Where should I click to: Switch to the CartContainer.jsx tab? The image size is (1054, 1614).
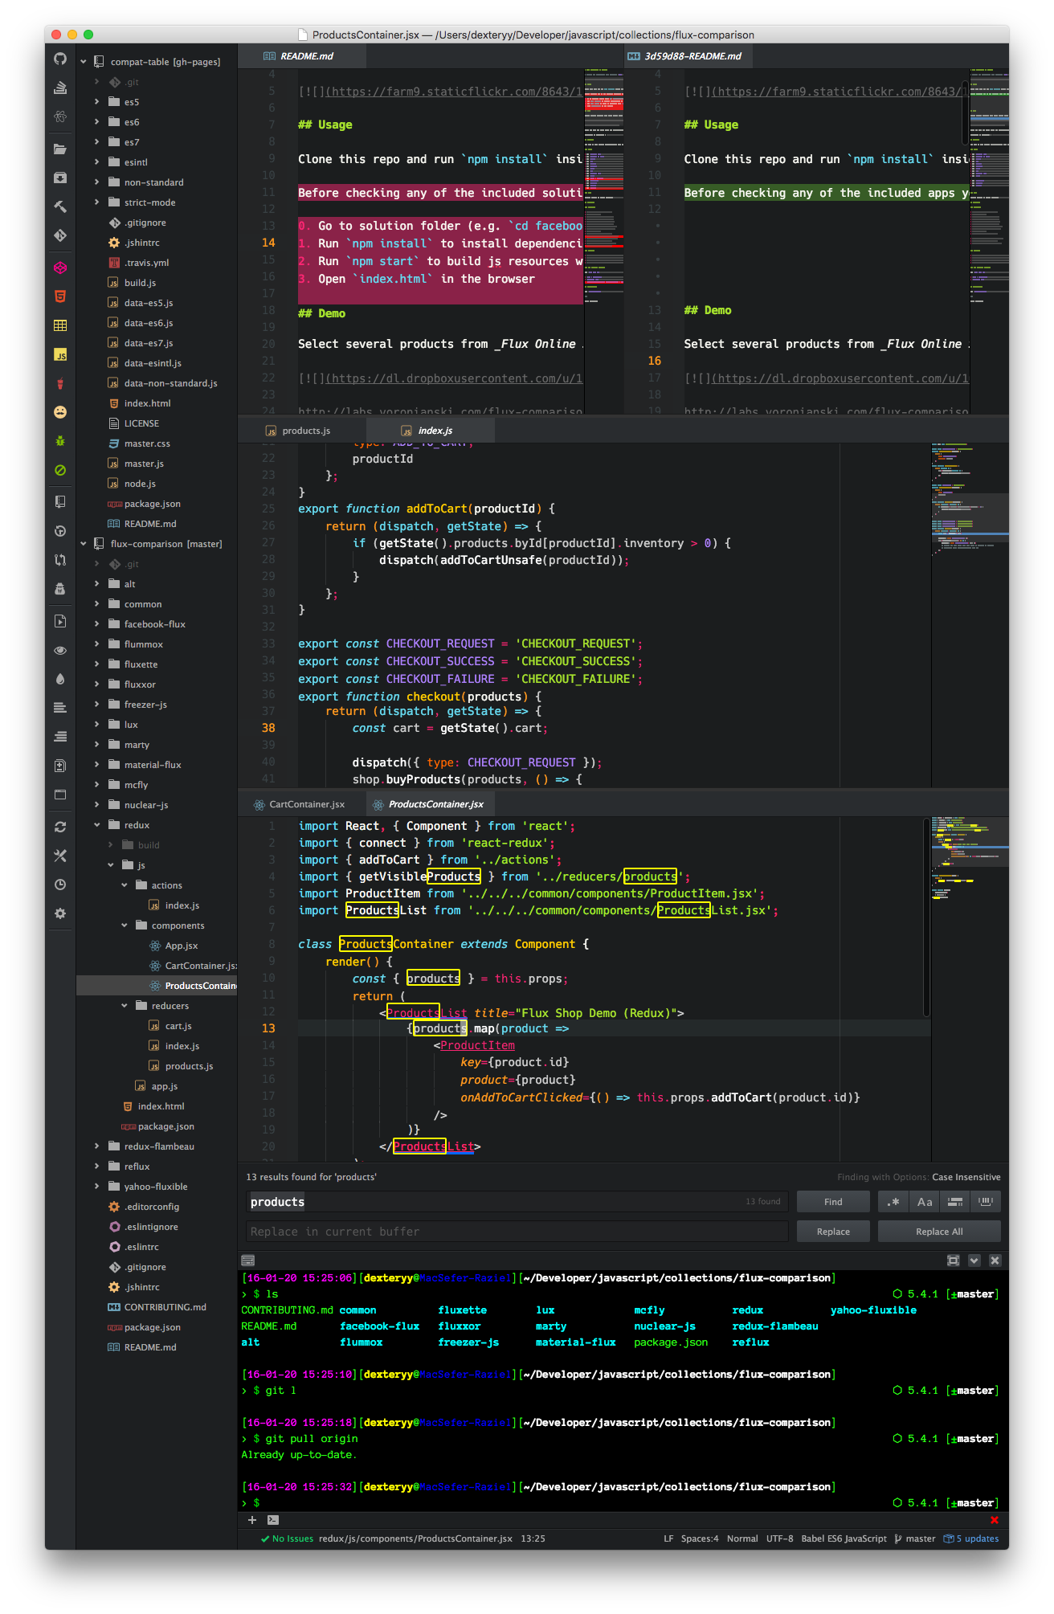pyautogui.click(x=302, y=804)
